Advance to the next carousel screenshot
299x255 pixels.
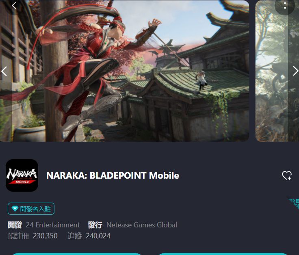click(x=295, y=71)
